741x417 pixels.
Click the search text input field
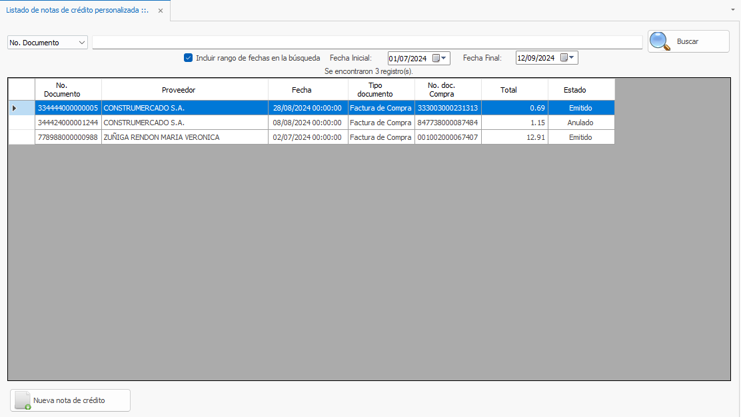point(367,43)
